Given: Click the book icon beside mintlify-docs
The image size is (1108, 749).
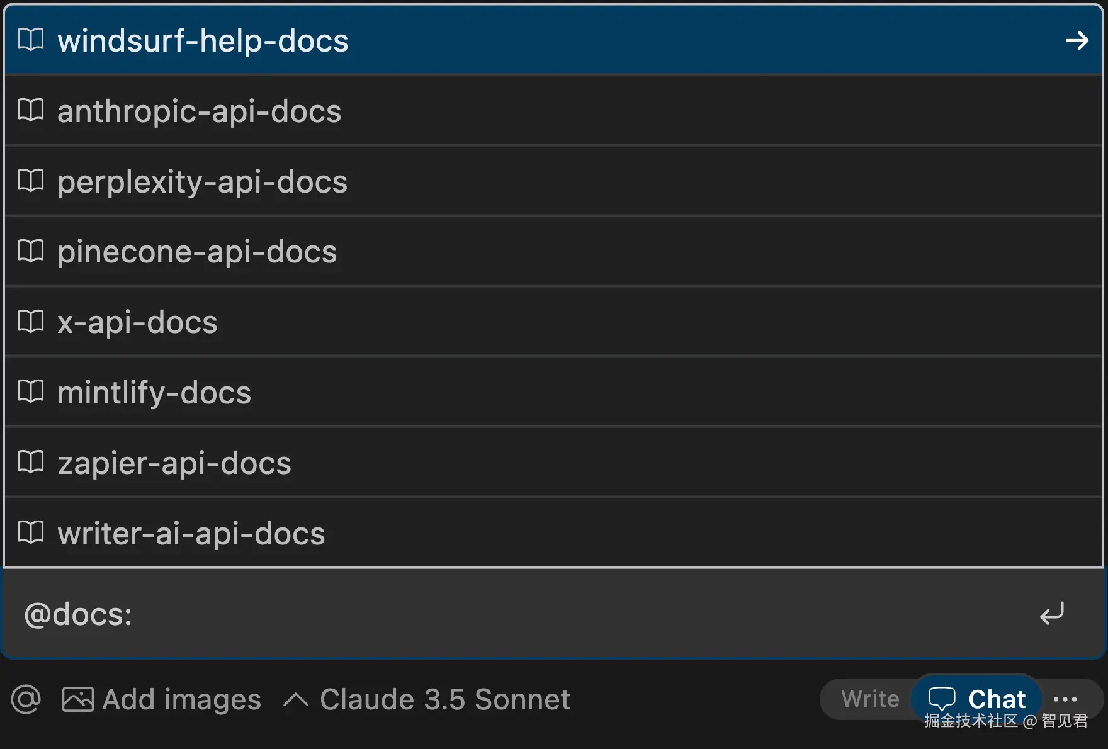Looking at the screenshot, I should pos(31,392).
